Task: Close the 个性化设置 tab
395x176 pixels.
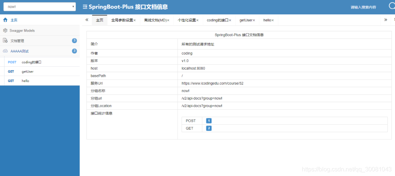Action: (x=197, y=20)
